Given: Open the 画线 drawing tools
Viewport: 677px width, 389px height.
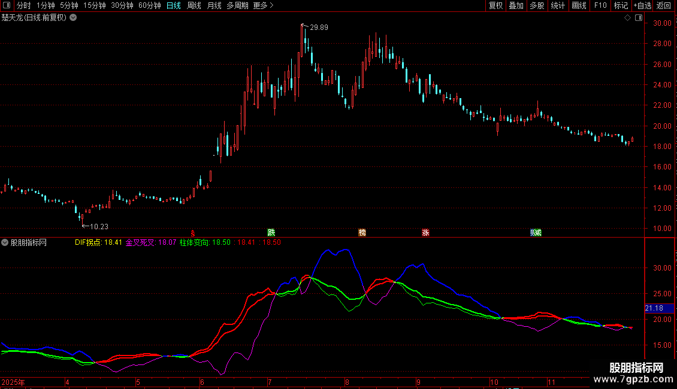Looking at the screenshot, I should [x=579, y=5].
